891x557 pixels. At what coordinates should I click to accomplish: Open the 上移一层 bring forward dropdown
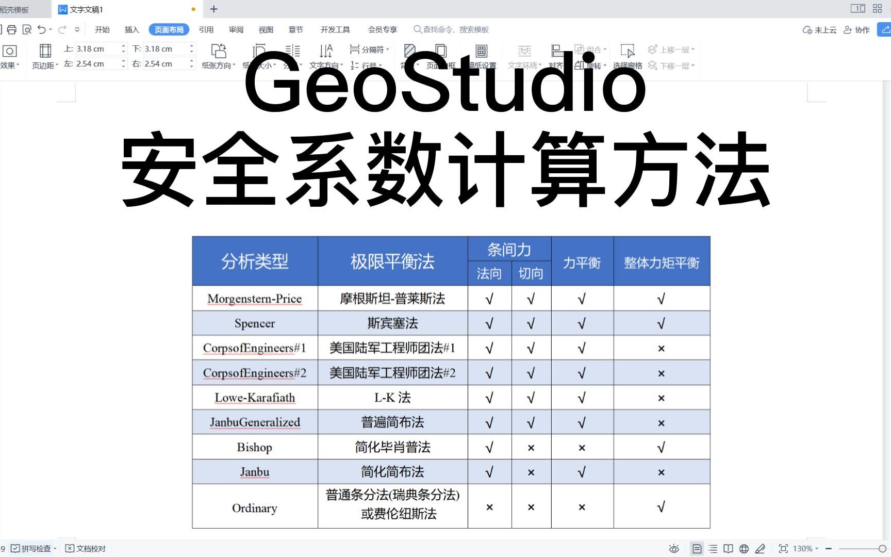(x=671, y=50)
